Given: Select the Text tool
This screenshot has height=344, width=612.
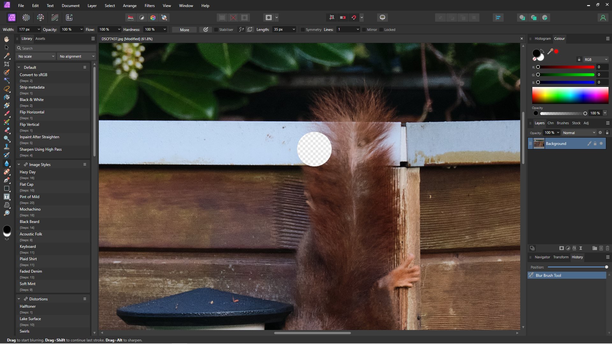Looking at the screenshot, I should pos(6,197).
